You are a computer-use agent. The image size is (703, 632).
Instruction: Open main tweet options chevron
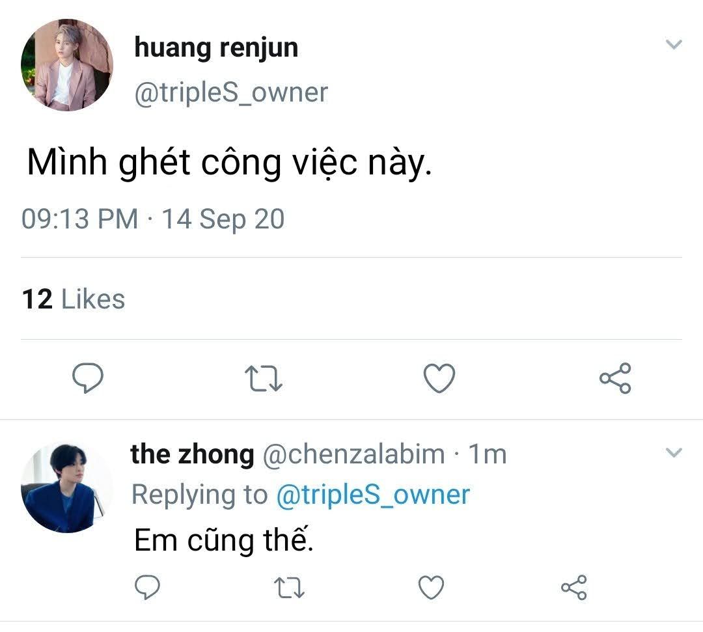pos(674,45)
